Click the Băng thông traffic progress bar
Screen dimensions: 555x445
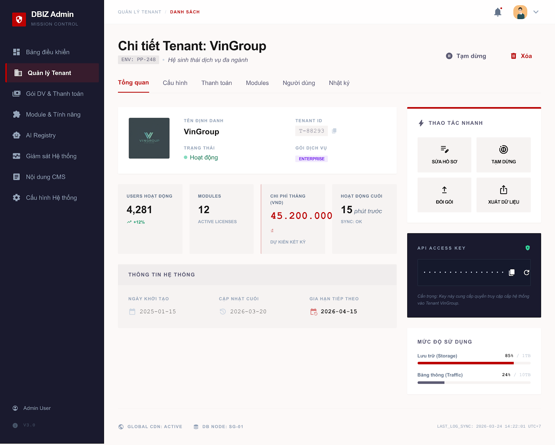coord(474,383)
